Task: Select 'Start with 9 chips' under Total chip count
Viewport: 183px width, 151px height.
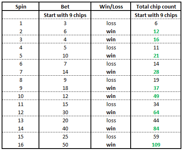Action: (156, 15)
